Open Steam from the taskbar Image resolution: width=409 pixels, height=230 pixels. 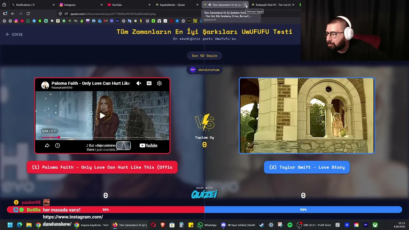[x=261, y=225]
